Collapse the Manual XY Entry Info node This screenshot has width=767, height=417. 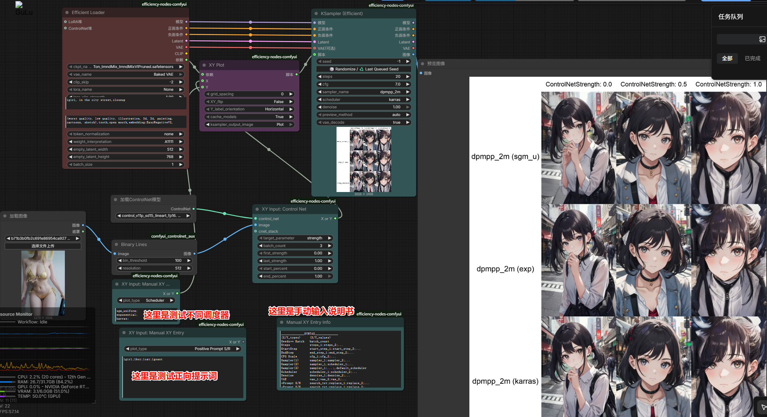click(x=281, y=322)
